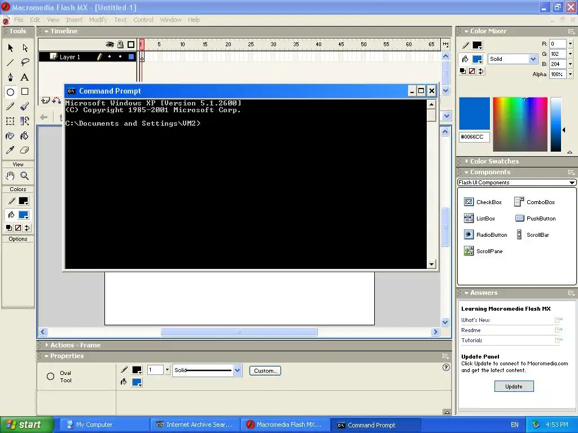Toggle Layer 1 lock dot

(120, 57)
